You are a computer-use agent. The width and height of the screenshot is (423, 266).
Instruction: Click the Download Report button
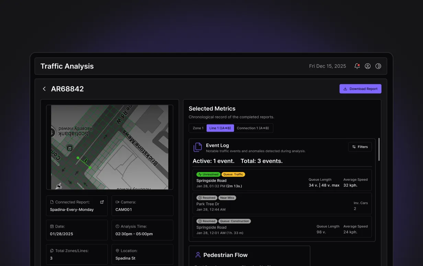pyautogui.click(x=361, y=89)
